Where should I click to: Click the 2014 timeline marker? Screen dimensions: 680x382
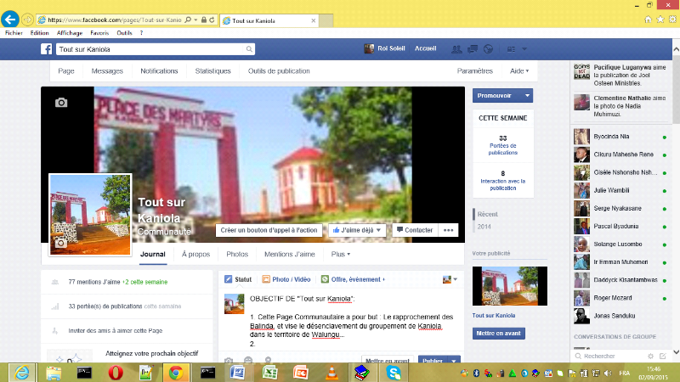[484, 227]
